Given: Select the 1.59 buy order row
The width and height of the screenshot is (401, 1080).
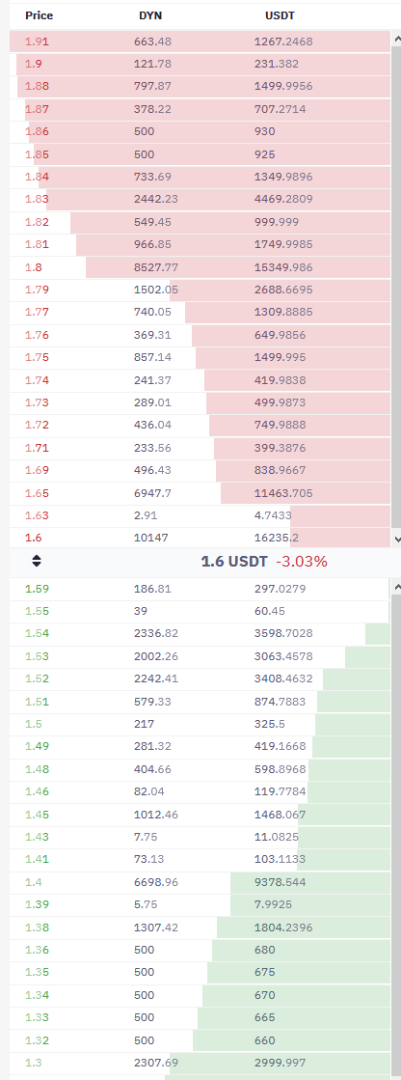Looking at the screenshot, I should [200, 589].
